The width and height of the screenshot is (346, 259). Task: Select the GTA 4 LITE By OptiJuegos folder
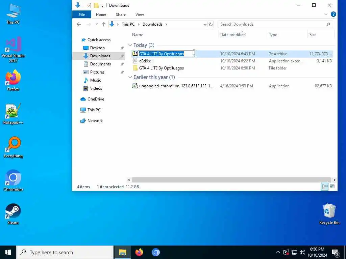point(232,68)
